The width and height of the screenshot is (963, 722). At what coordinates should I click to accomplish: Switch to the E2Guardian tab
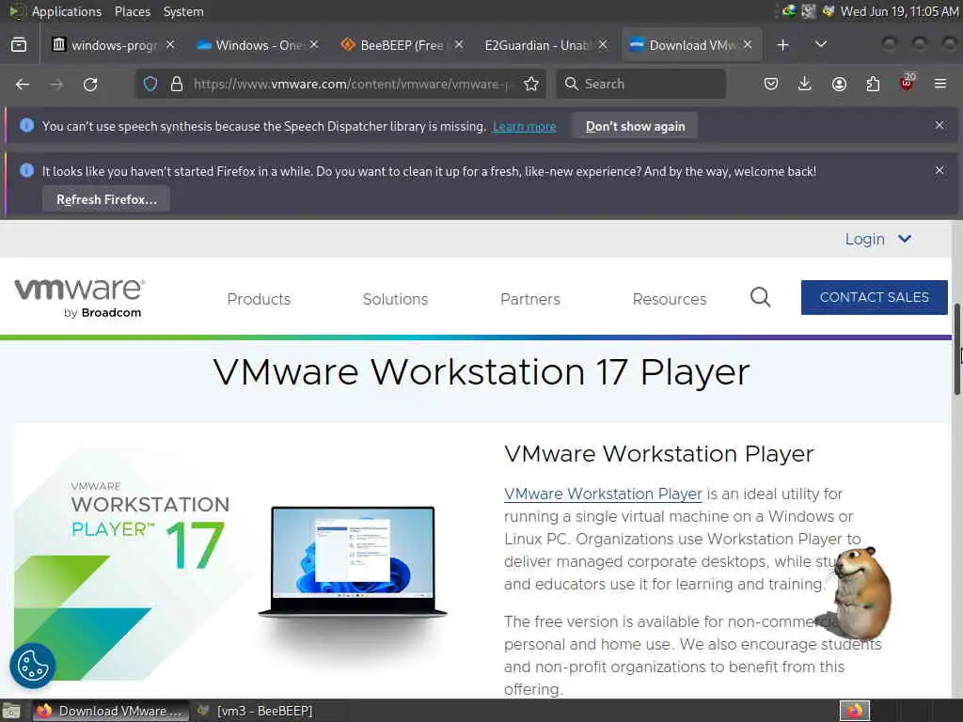(538, 45)
